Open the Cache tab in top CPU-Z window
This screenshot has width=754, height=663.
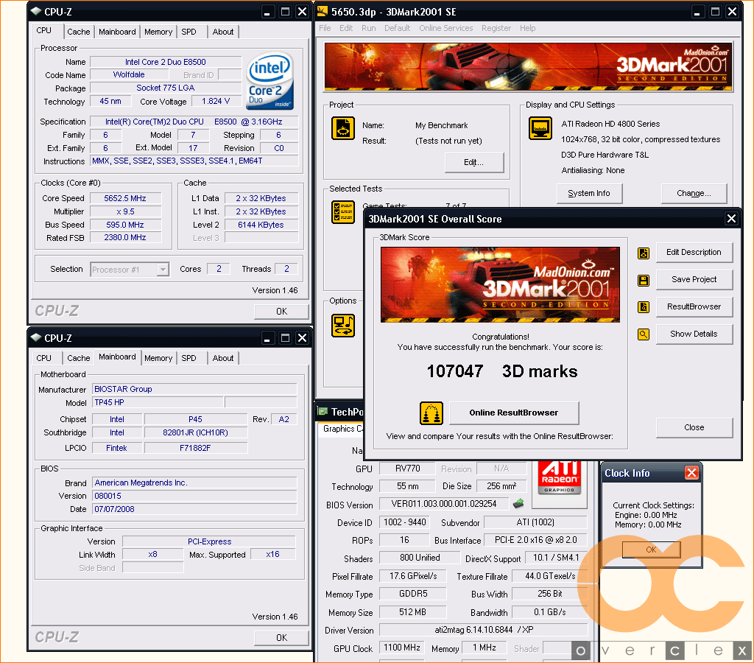pos(78,32)
